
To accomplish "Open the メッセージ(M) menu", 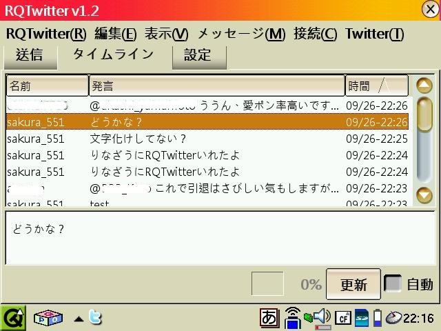I will [241, 34].
